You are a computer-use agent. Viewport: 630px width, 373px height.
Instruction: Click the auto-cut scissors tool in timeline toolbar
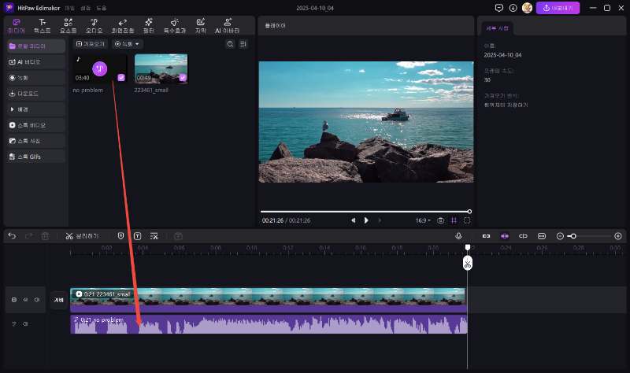(x=154, y=236)
